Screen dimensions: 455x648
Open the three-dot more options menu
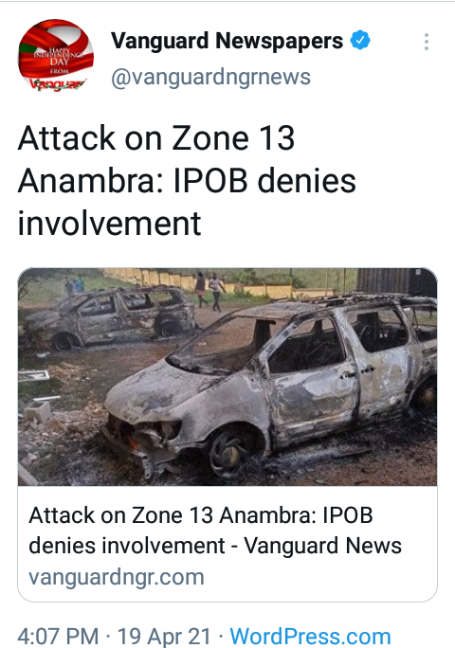pyautogui.click(x=426, y=42)
